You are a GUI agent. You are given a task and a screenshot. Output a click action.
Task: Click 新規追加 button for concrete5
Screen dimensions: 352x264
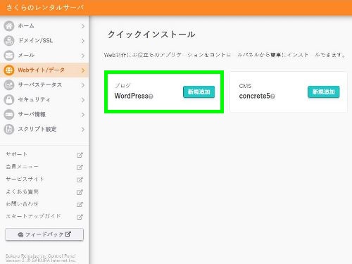(x=324, y=92)
